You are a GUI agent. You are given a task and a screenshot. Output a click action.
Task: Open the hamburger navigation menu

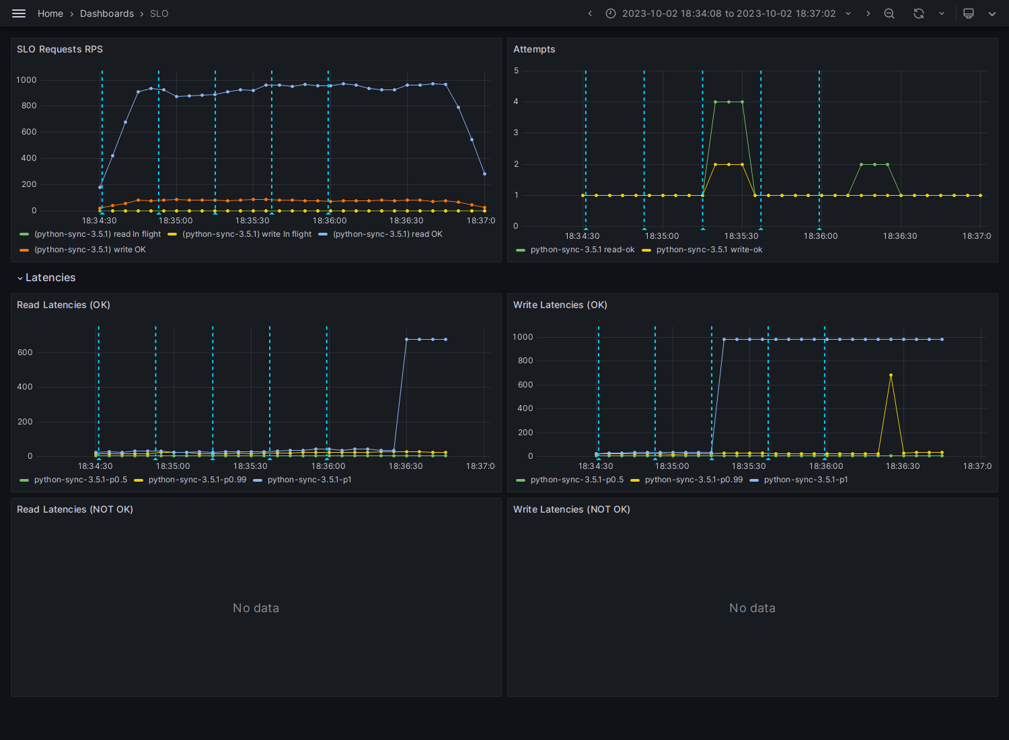[19, 13]
